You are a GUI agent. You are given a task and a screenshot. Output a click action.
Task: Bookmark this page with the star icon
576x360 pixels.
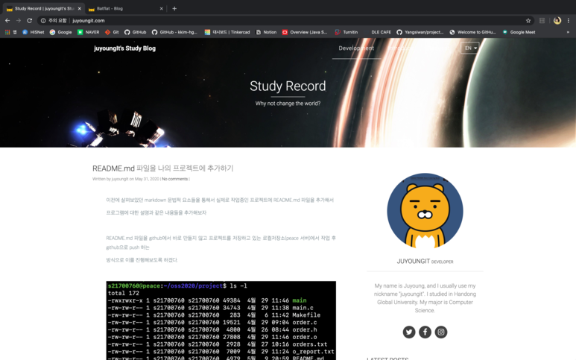(528, 21)
